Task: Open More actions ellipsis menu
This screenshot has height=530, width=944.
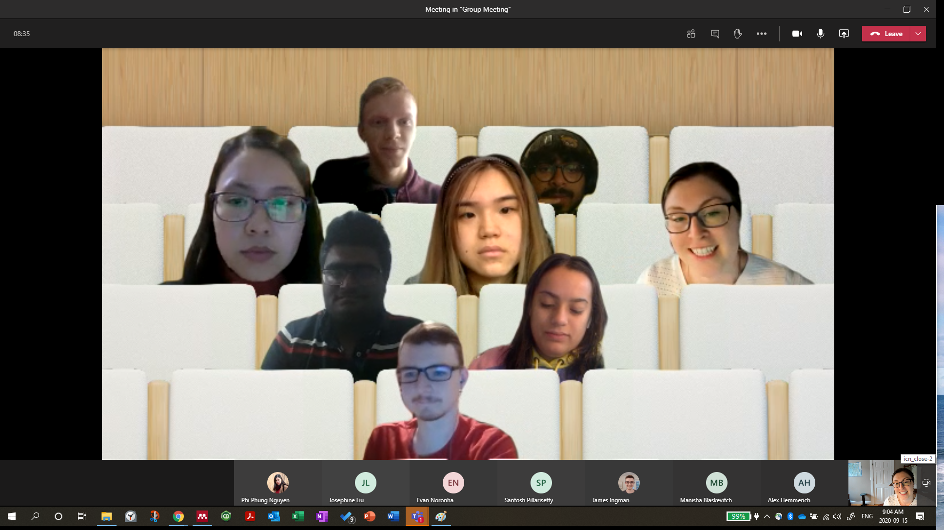Action: [x=762, y=34]
